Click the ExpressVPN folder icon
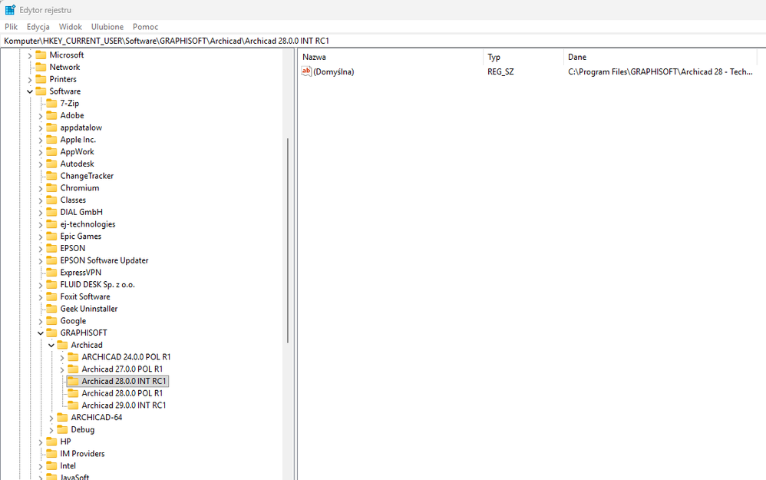 tap(51, 273)
